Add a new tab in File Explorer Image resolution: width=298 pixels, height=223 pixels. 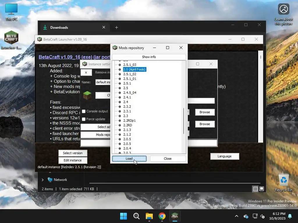[116, 28]
